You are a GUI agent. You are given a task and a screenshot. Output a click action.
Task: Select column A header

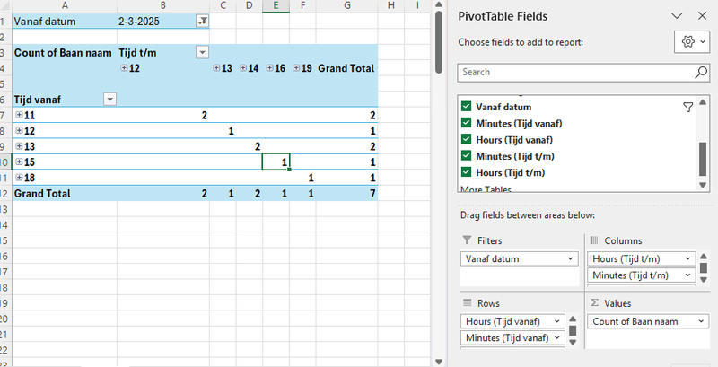(x=65, y=5)
